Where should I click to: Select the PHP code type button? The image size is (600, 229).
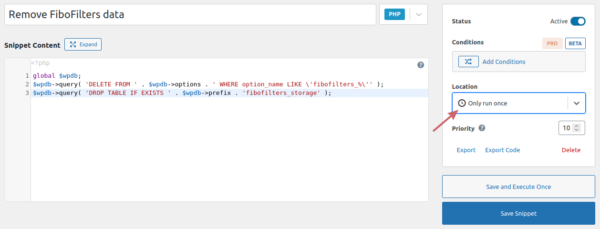tap(394, 14)
